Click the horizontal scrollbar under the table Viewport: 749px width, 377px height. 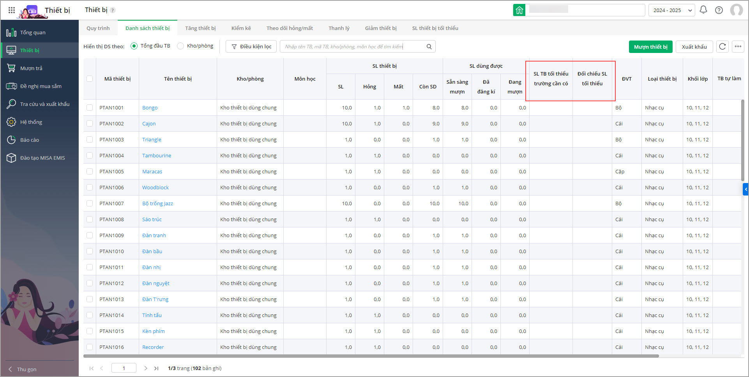point(370,356)
